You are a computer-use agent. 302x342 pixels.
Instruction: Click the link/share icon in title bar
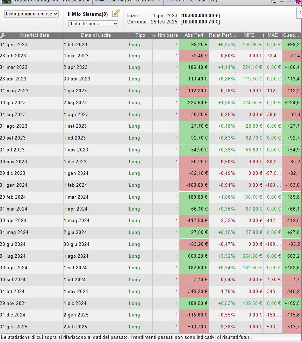coord(272,1)
